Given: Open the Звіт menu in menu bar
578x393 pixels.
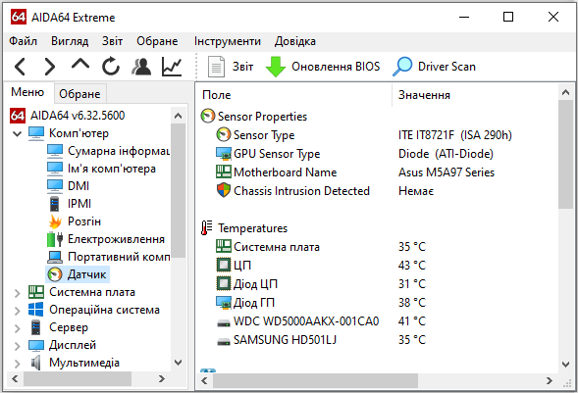Looking at the screenshot, I should (112, 41).
